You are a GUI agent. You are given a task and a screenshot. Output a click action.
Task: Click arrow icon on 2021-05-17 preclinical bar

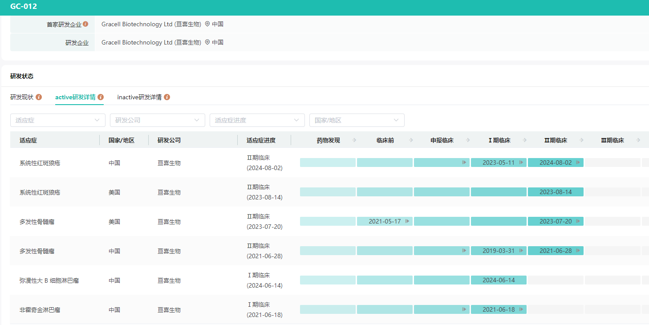click(x=407, y=221)
